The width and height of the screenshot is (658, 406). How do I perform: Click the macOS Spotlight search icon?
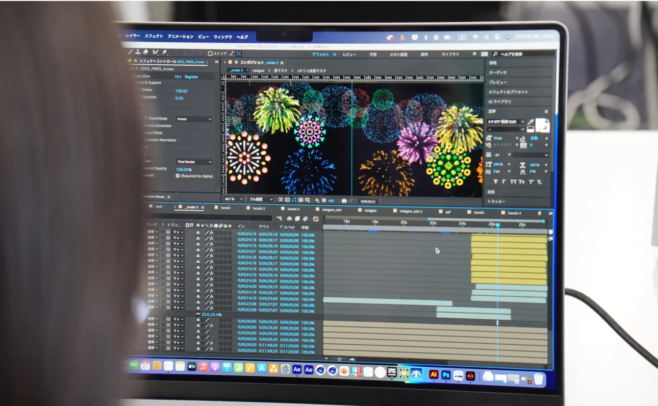pos(486,37)
